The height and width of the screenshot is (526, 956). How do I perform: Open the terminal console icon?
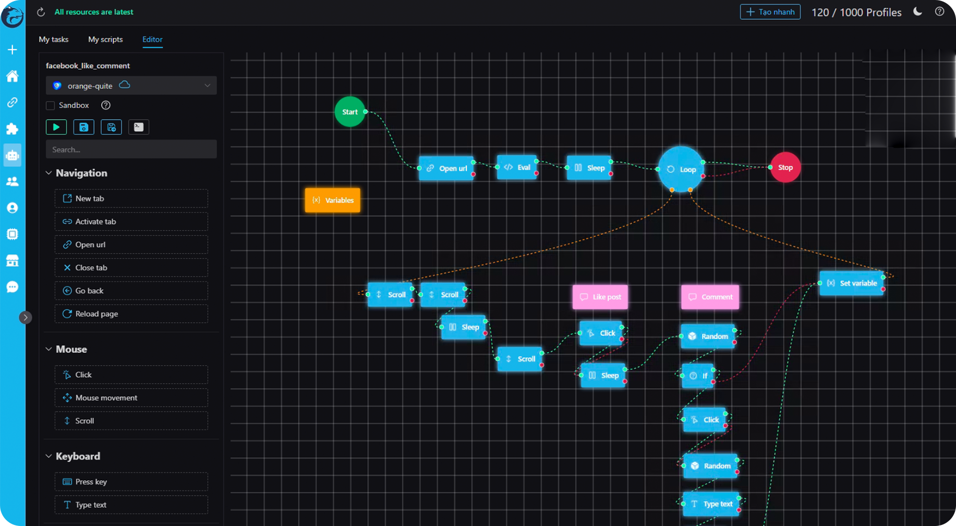138,127
